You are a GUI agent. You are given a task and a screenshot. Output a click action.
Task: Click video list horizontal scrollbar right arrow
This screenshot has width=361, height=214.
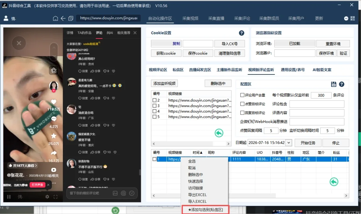click(x=228, y=144)
